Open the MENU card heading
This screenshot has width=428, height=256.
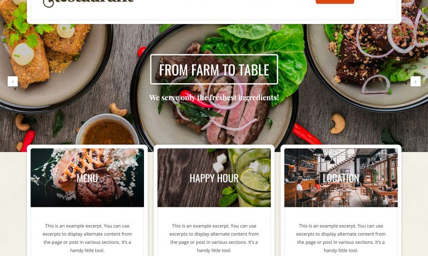pyautogui.click(x=87, y=178)
